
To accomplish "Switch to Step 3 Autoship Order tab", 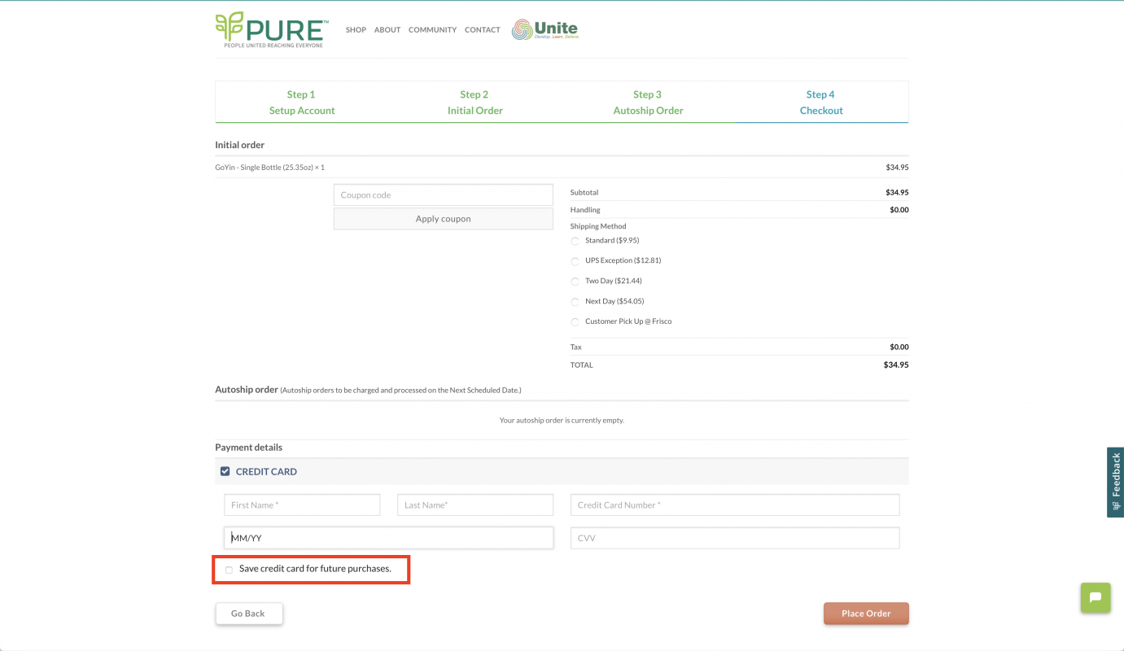I will click(x=648, y=103).
